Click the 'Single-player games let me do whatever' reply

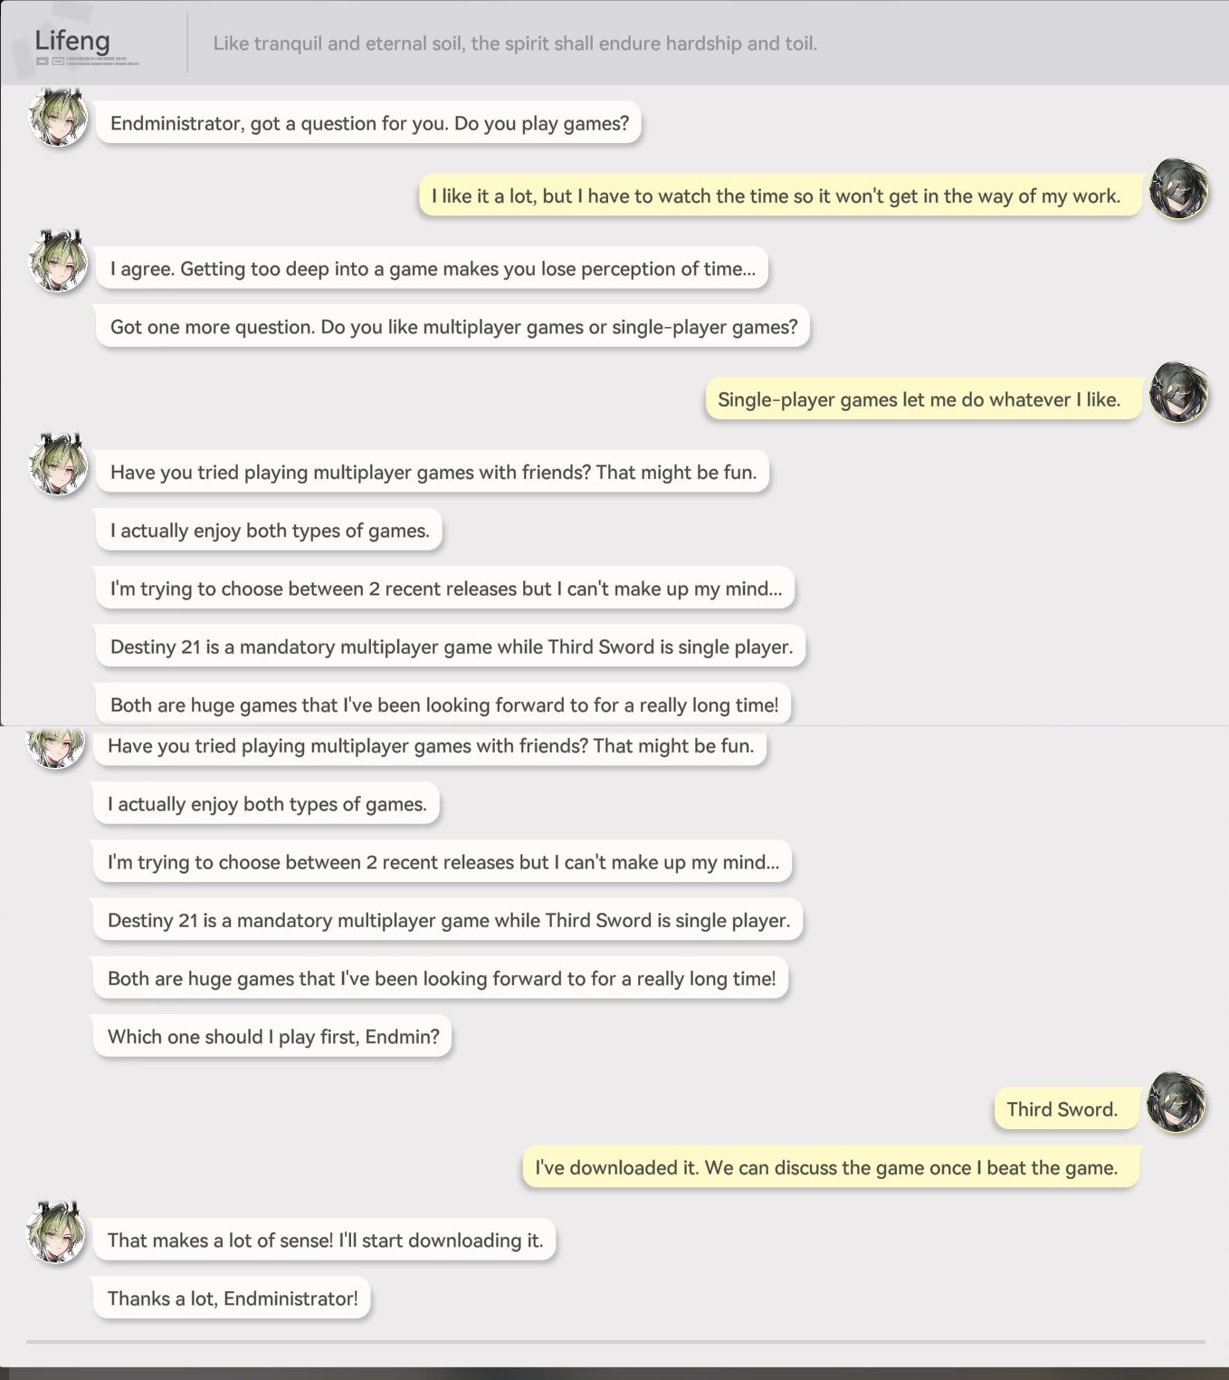pyautogui.click(x=919, y=399)
